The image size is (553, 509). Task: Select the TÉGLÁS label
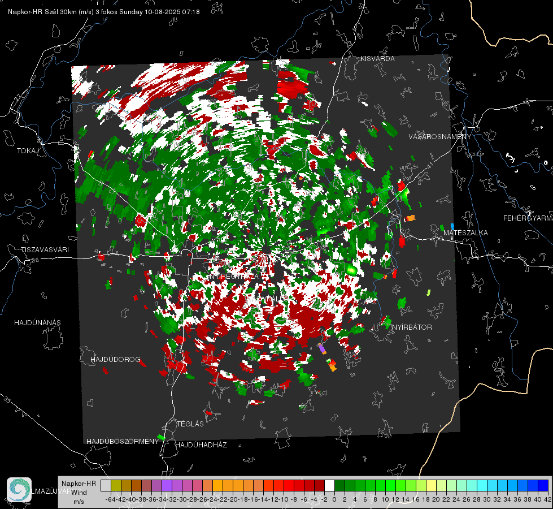pyautogui.click(x=190, y=424)
